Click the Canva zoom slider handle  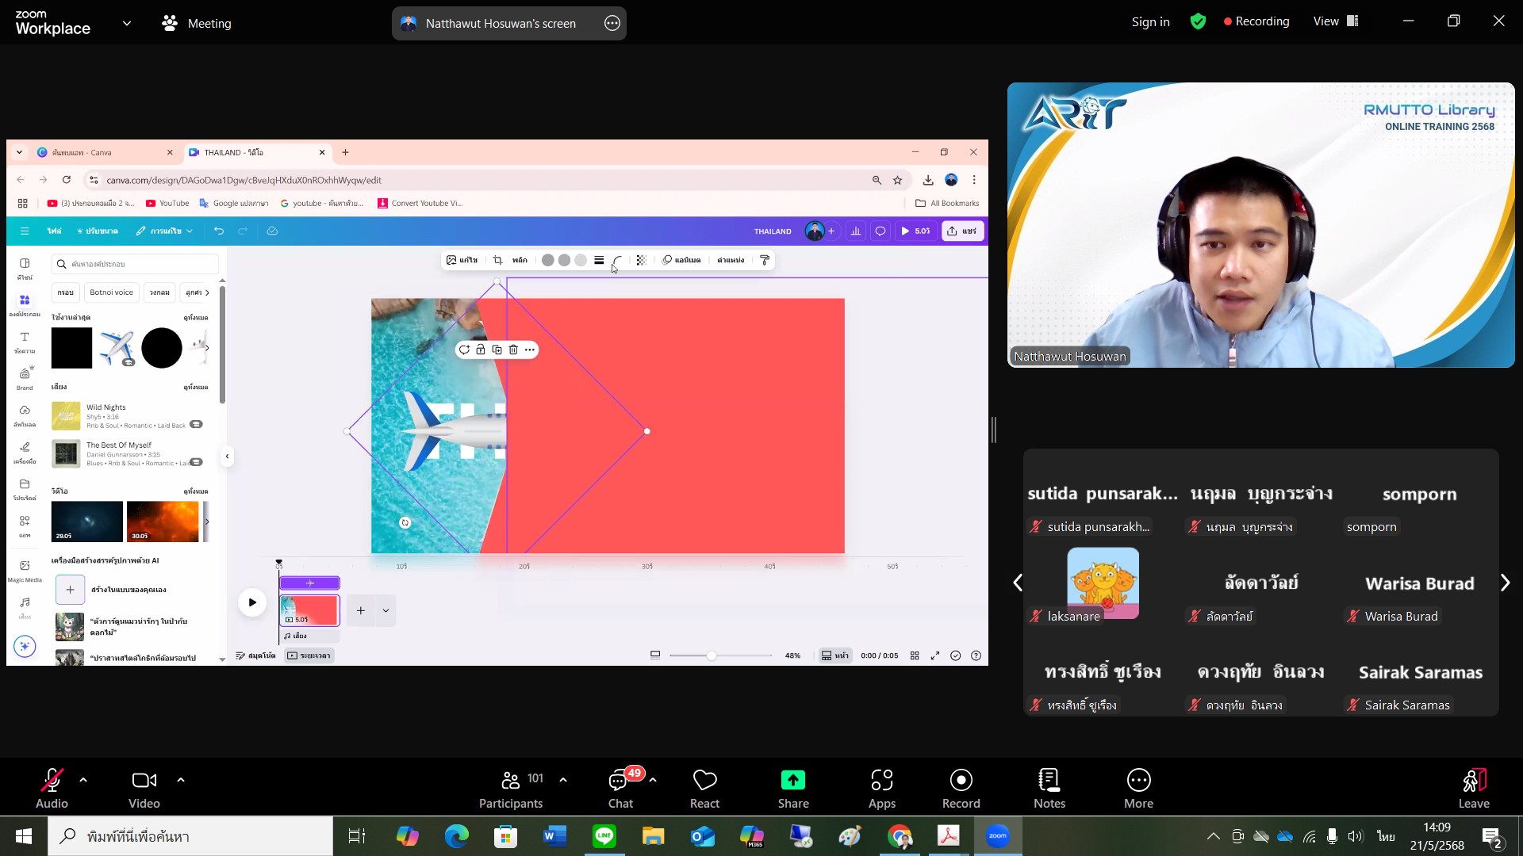tap(712, 655)
